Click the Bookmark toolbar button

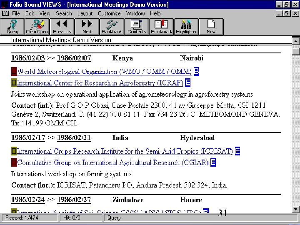[162, 27]
